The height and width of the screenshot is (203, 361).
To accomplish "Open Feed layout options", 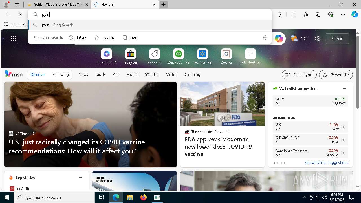I will click(x=299, y=75).
